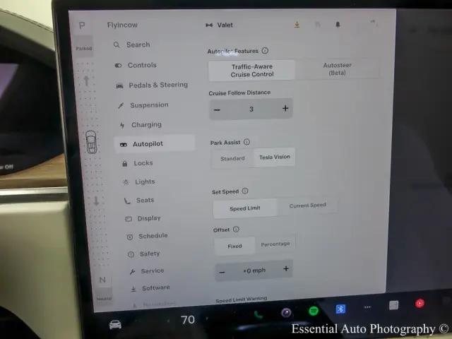Show info for Offset

click(x=236, y=229)
